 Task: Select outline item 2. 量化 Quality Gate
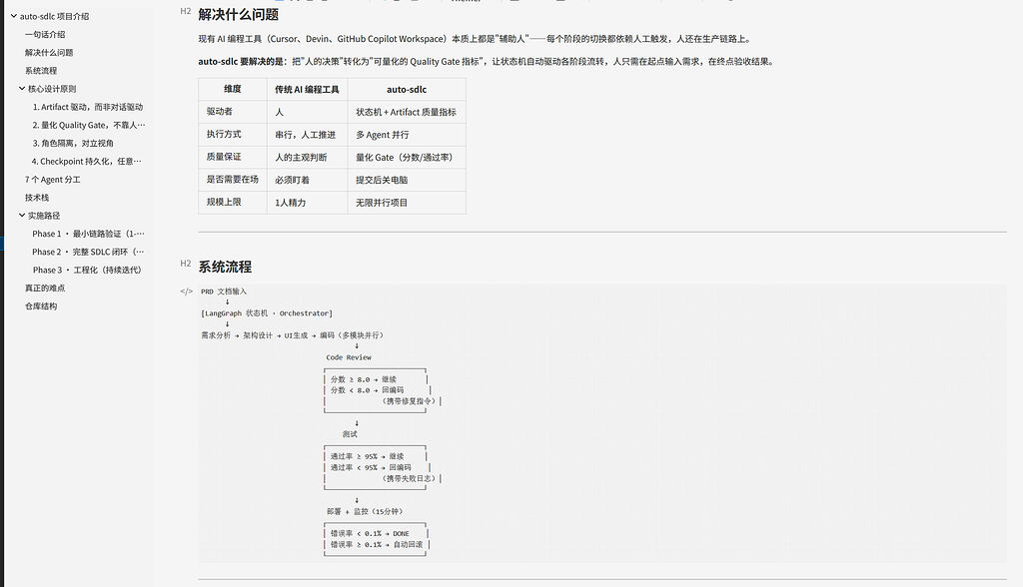pos(89,125)
